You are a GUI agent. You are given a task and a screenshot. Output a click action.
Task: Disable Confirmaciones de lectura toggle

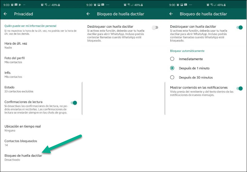point(73,103)
